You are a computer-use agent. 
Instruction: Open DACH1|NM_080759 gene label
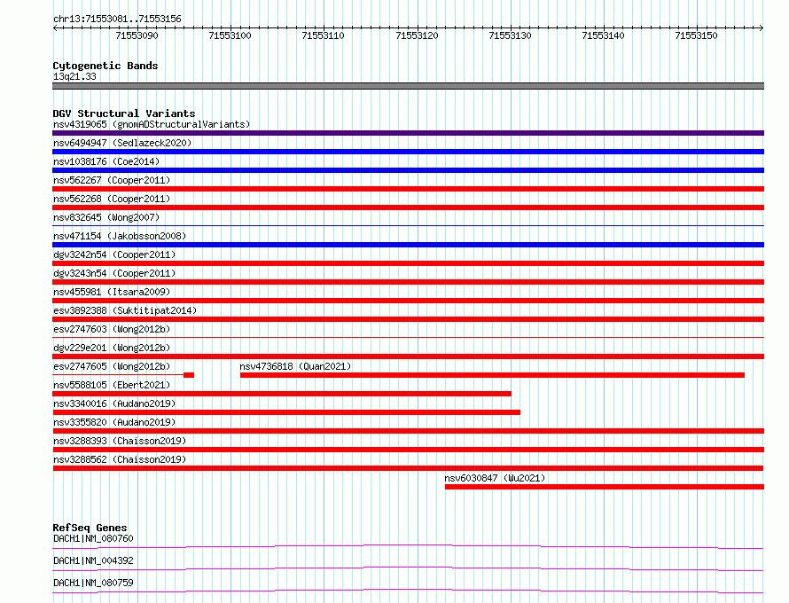coord(94,583)
